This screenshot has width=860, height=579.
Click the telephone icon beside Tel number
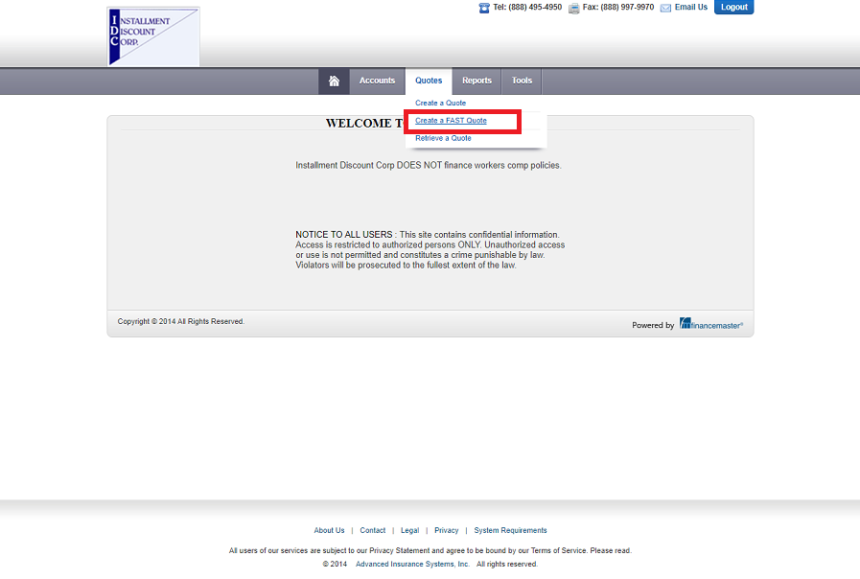click(484, 8)
